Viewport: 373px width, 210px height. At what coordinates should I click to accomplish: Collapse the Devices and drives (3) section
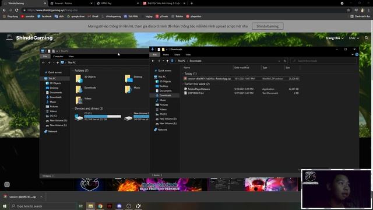pos(73,108)
